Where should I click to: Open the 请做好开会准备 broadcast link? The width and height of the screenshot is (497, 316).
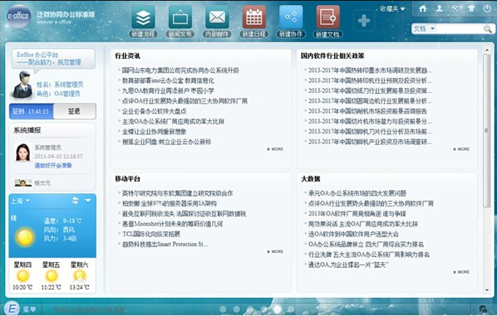click(53, 165)
